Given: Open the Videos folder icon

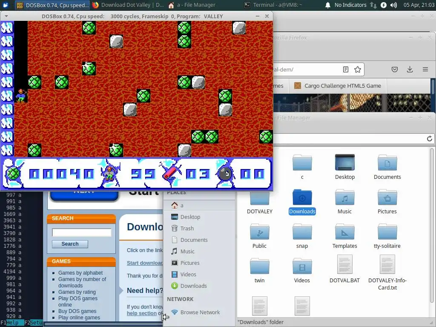Looking at the screenshot, I should [x=302, y=270].
